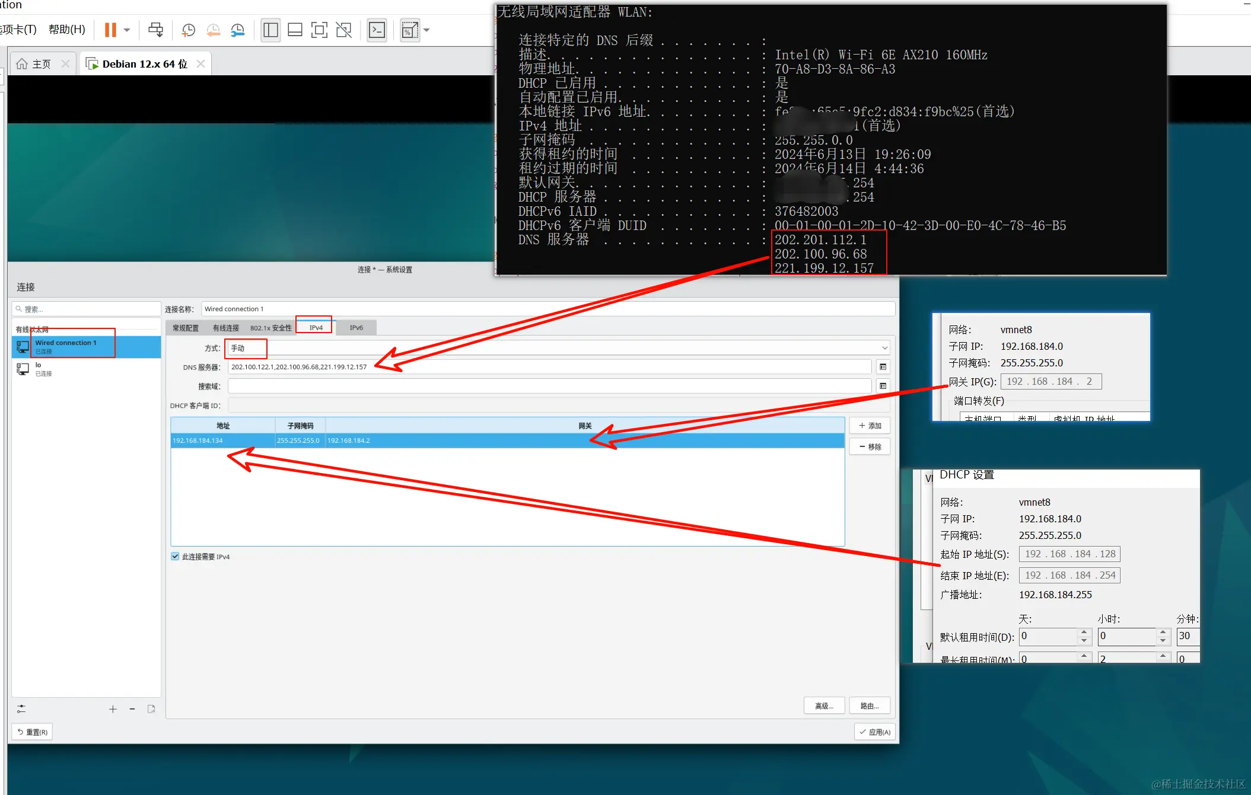Pause the virtual machine with the orange pause icon
The height and width of the screenshot is (795, 1251).
click(x=110, y=30)
